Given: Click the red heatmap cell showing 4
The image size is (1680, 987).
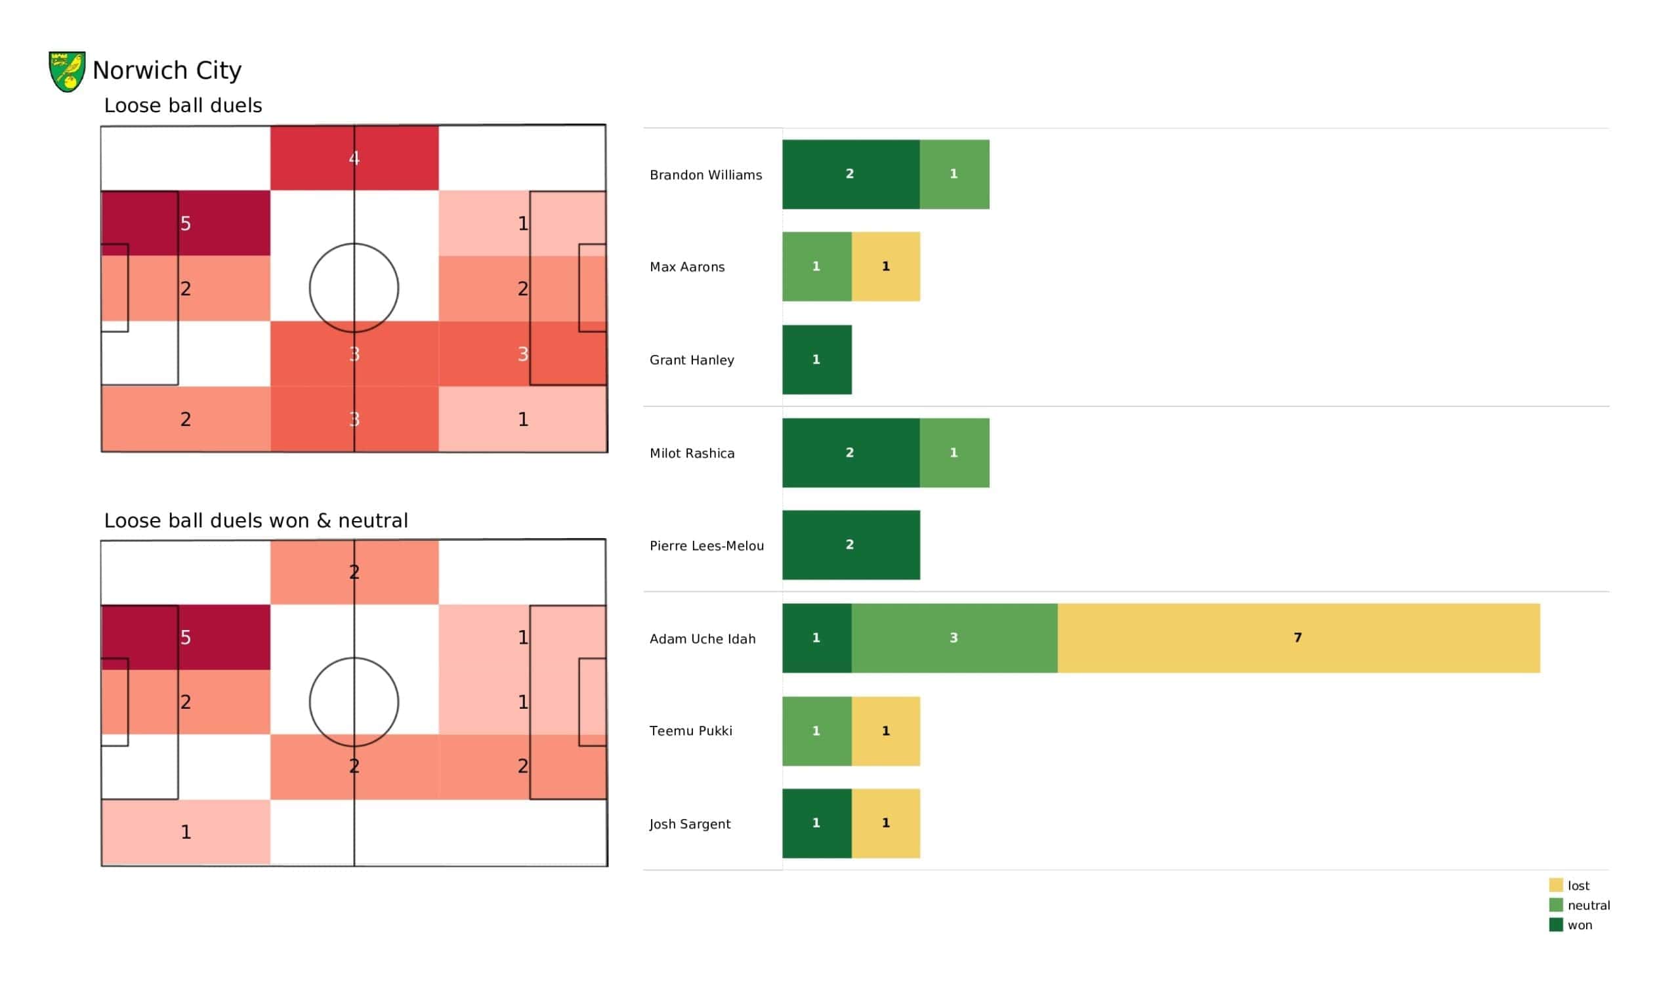Looking at the screenshot, I should pyautogui.click(x=354, y=158).
